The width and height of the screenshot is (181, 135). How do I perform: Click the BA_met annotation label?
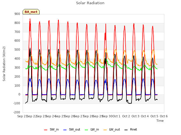coord(31,12)
